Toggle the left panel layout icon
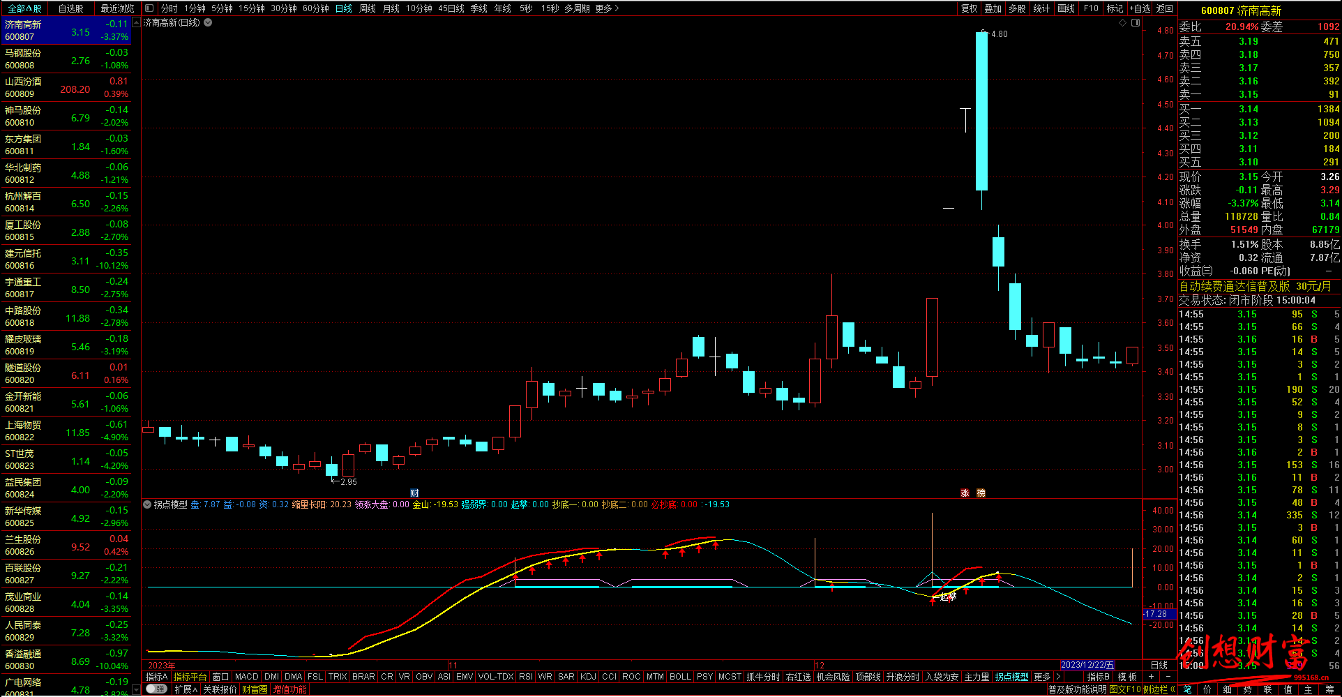 (x=149, y=8)
